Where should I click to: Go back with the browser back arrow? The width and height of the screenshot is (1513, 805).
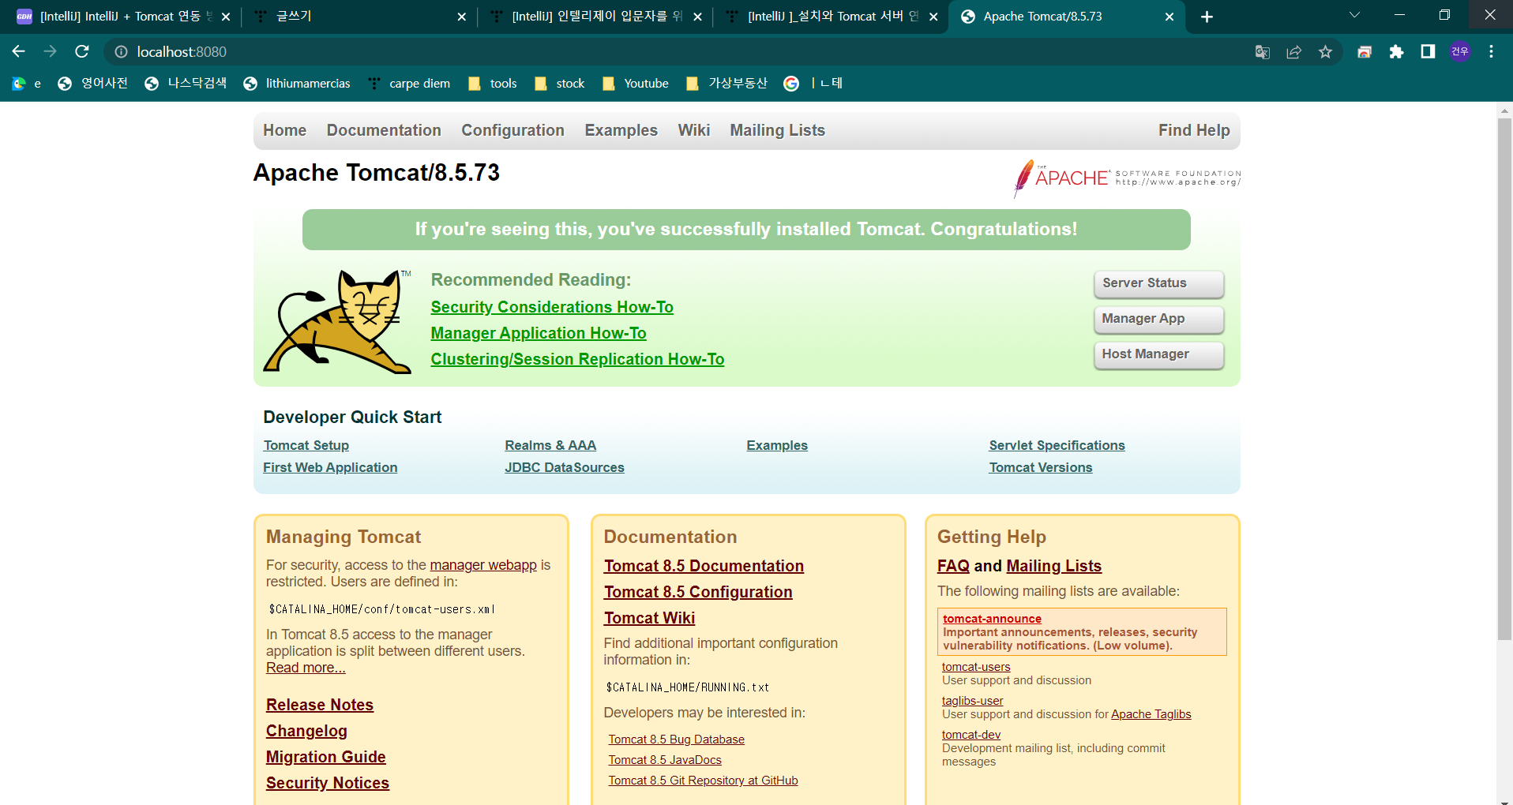click(19, 51)
